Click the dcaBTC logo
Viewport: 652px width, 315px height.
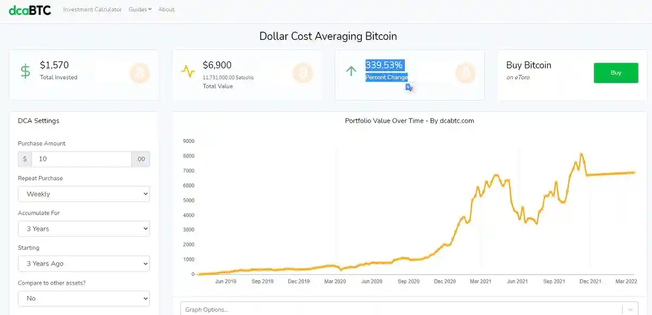[30, 9]
